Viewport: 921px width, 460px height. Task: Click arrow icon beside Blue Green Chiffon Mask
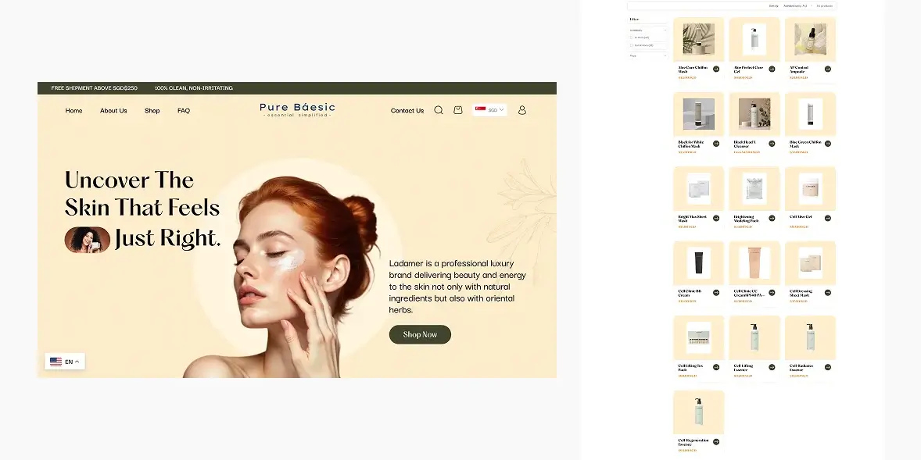828,144
